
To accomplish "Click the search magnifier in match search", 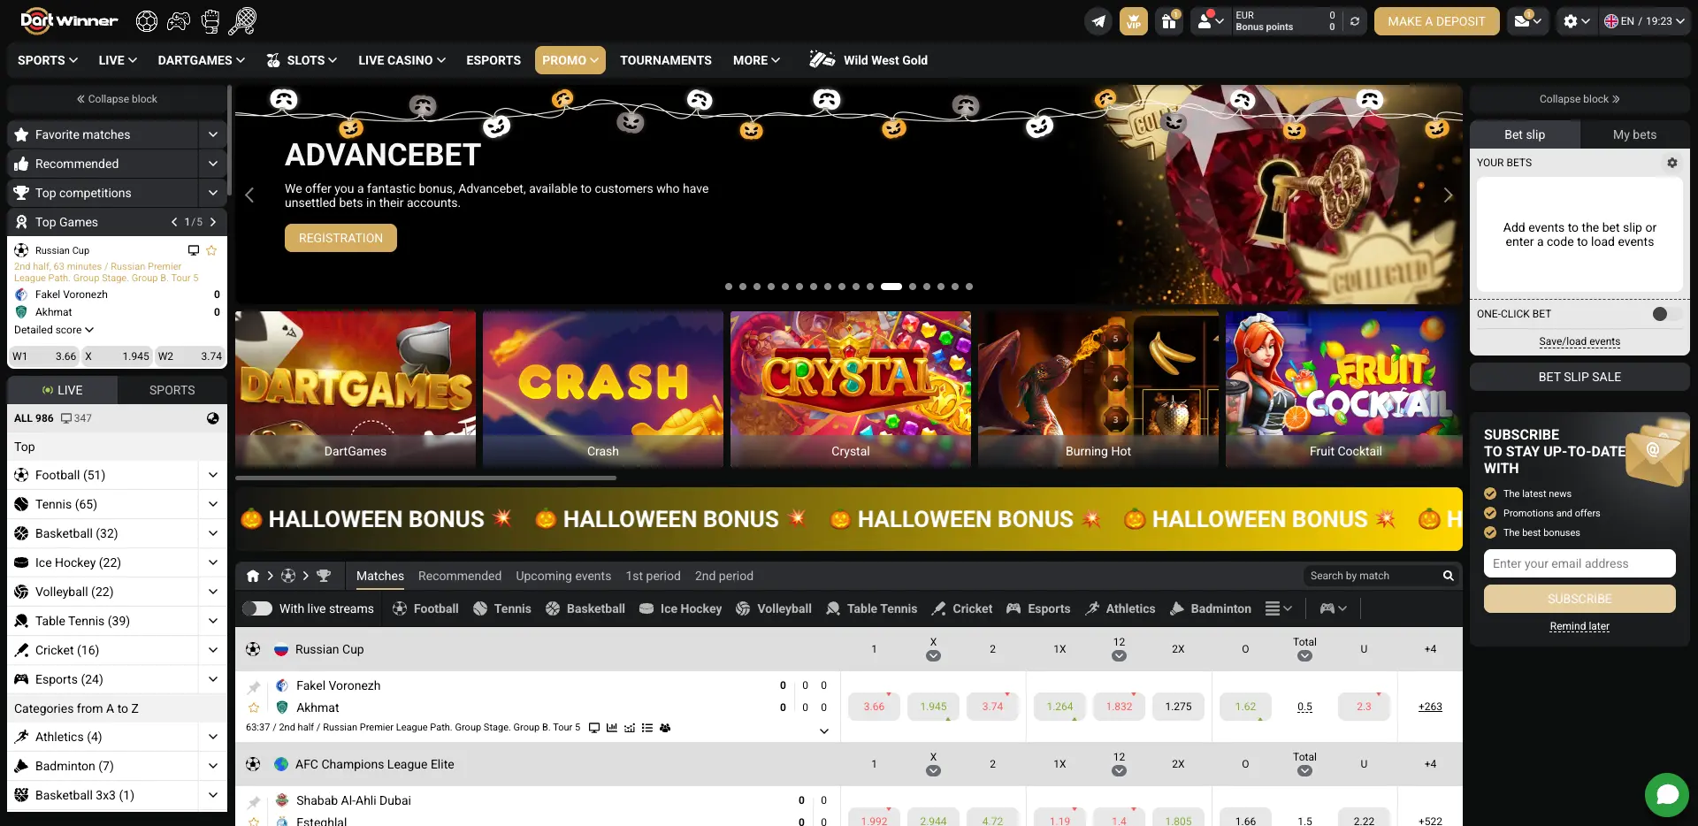I will [x=1449, y=576].
